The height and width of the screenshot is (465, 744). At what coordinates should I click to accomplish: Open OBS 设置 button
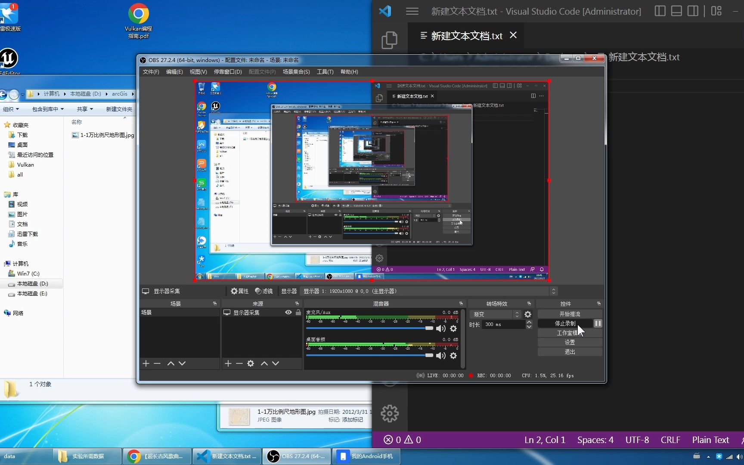(570, 342)
